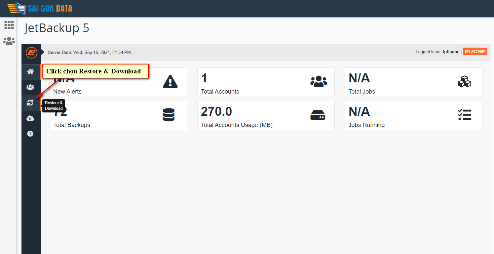Open the Total Accounts card label
494x254 pixels.
pos(220,92)
